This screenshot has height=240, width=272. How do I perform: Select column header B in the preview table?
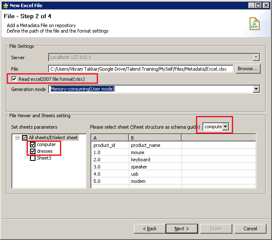click(155, 138)
